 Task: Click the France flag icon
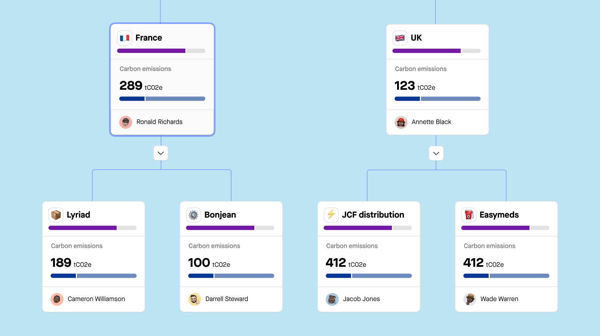coord(125,38)
